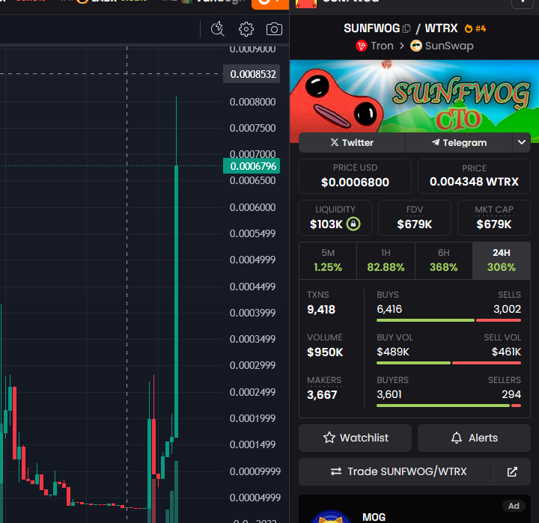The image size is (539, 523).
Task: Click TXNS 9,418 value
Action: (x=321, y=310)
